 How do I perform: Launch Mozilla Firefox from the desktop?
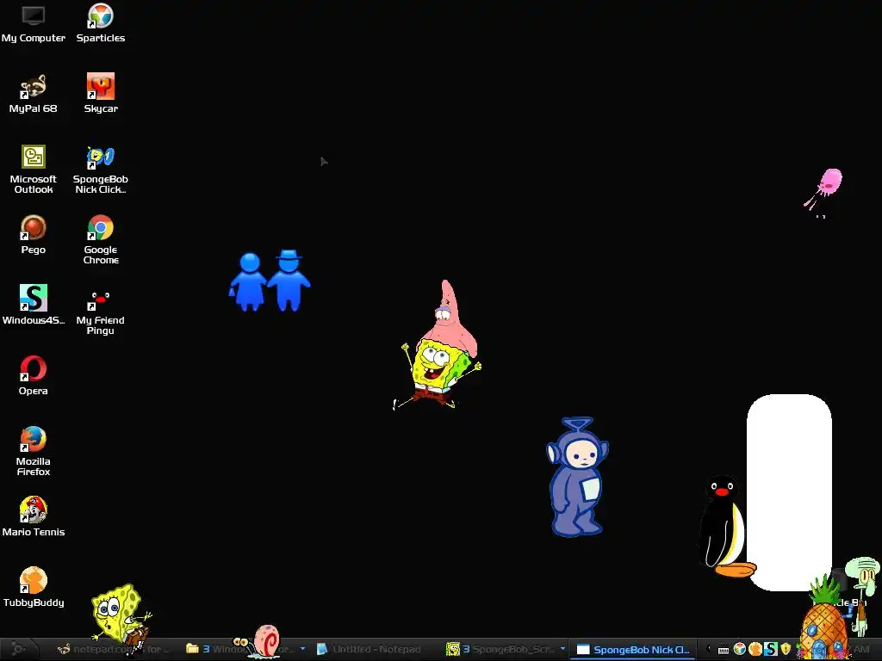tap(34, 451)
